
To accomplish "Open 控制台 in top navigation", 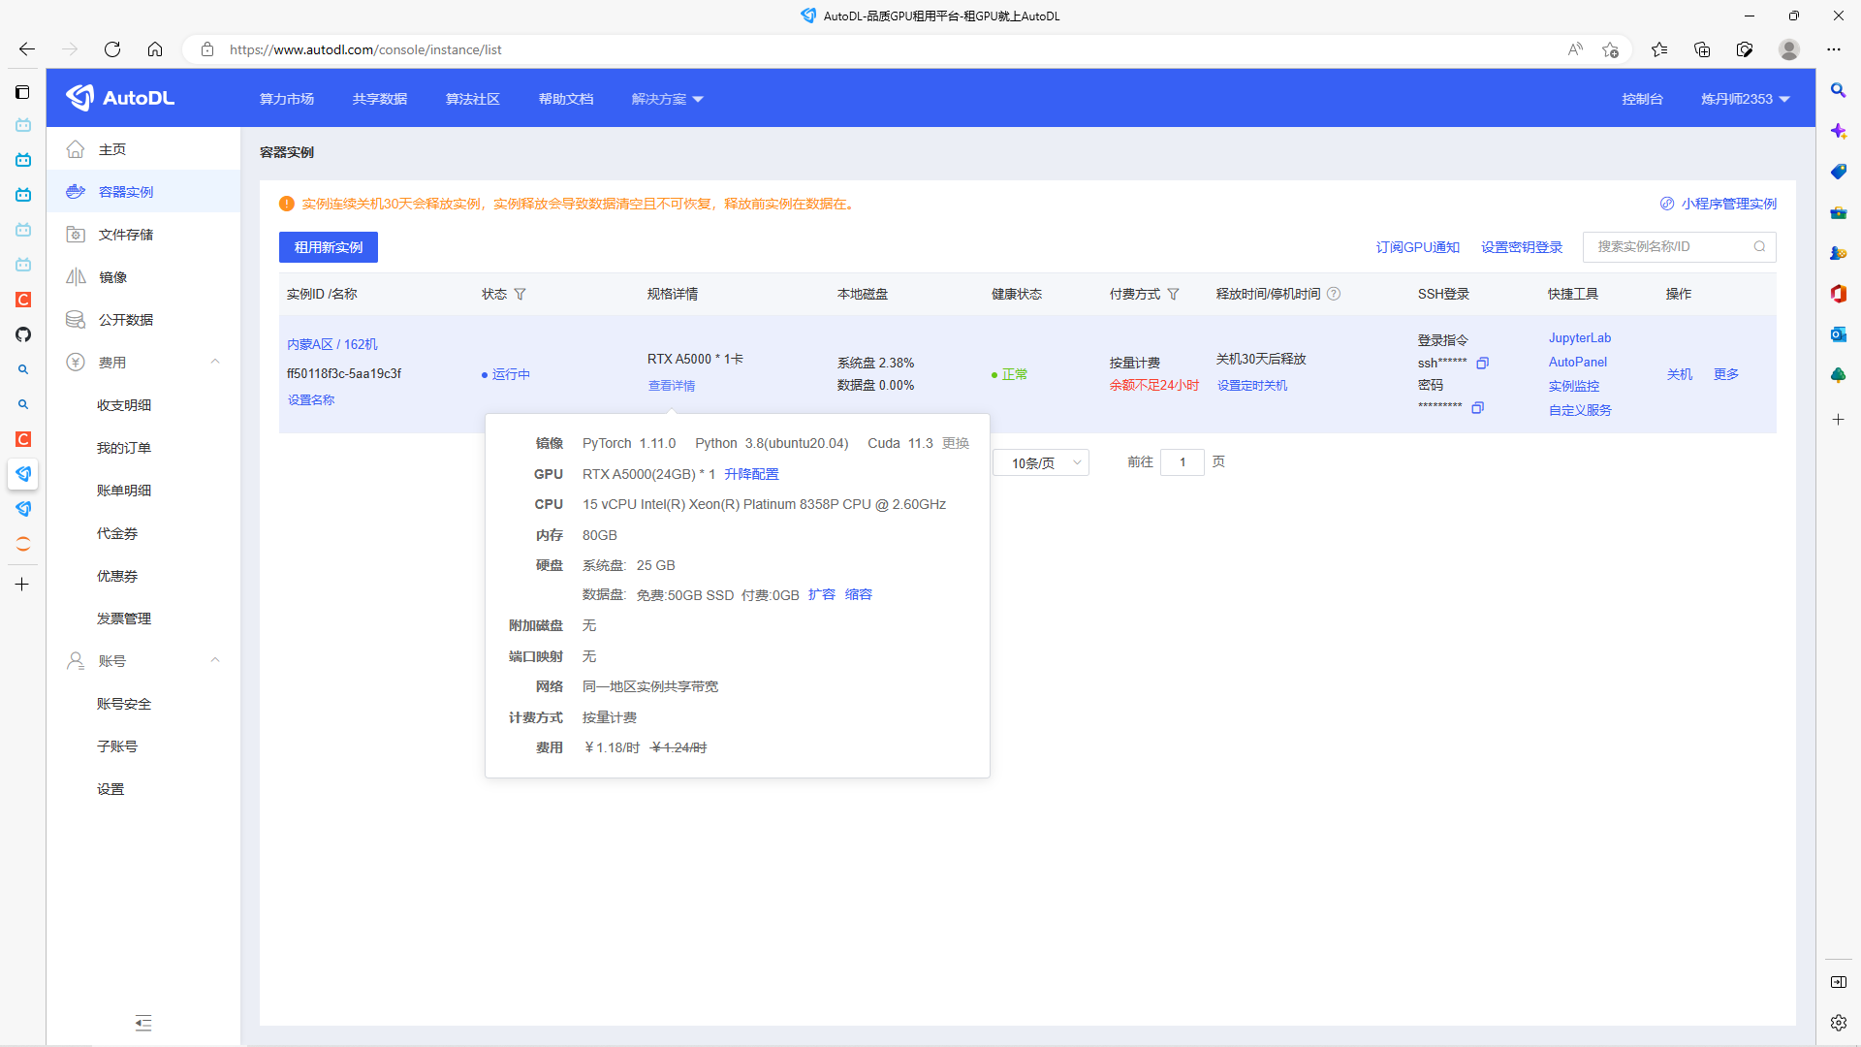I will coord(1642,99).
